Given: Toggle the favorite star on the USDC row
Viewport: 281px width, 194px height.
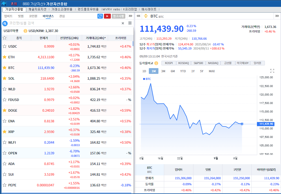Looking at the screenshot, I should [4, 46].
